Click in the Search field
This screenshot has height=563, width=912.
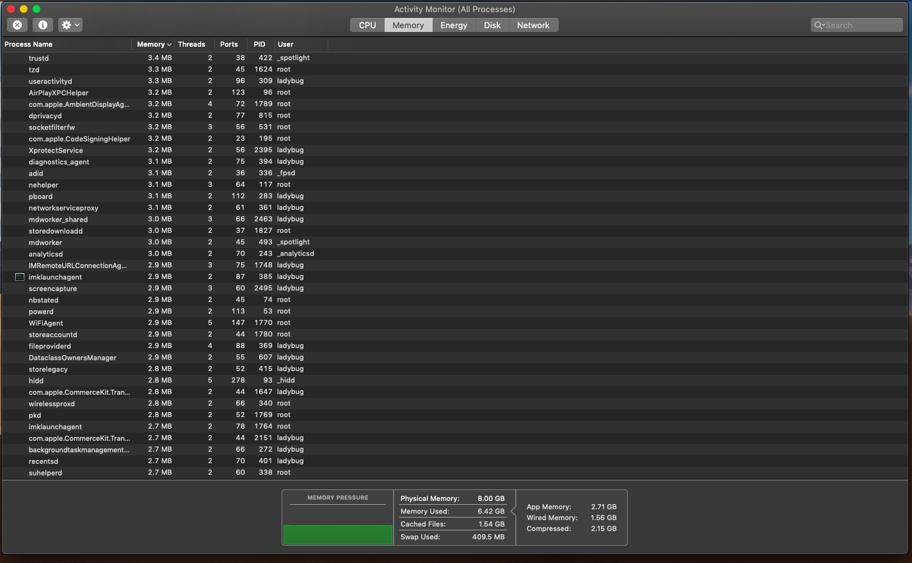coord(856,25)
